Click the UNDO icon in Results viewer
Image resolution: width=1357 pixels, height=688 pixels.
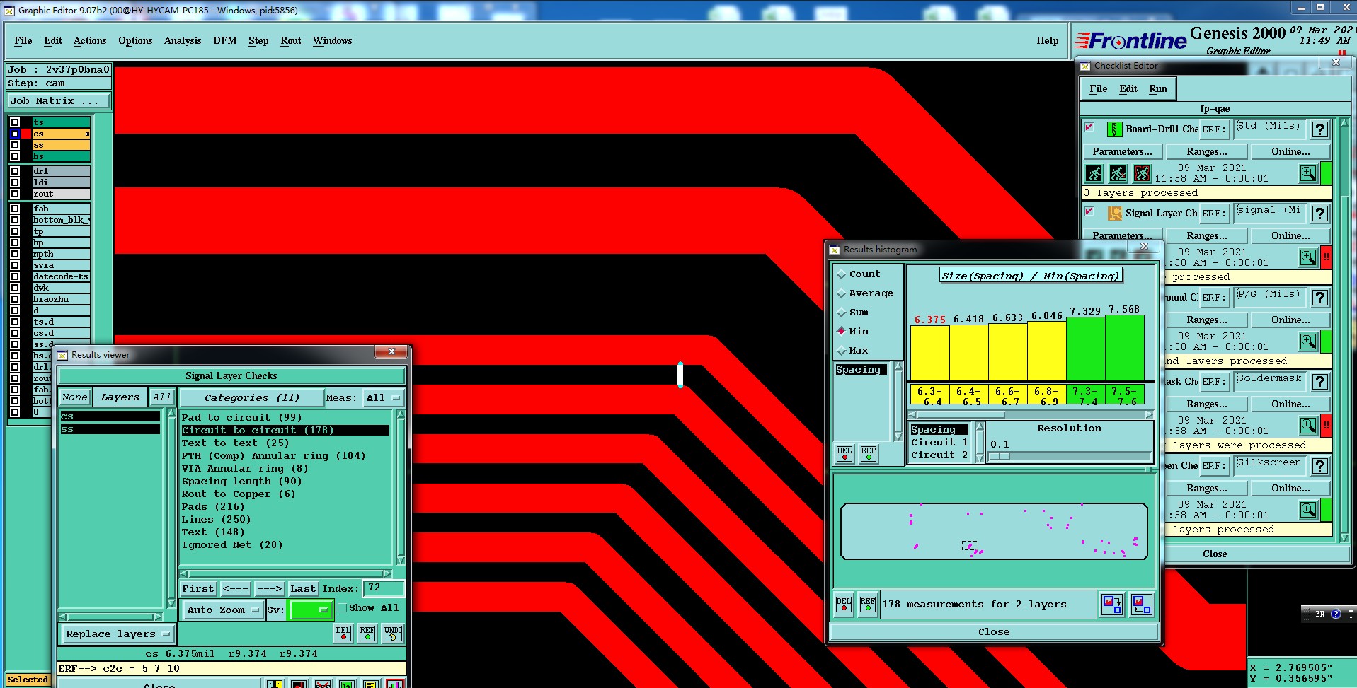[x=393, y=633]
